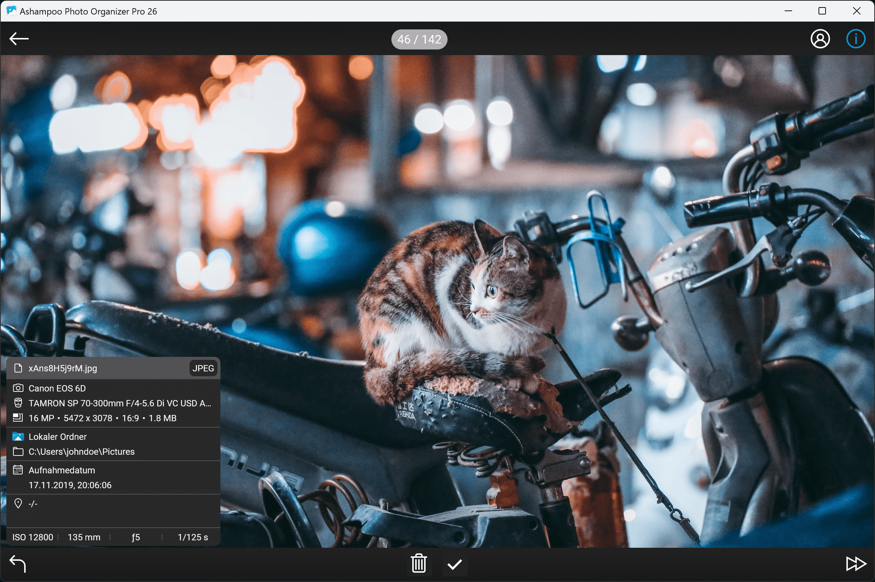The height and width of the screenshot is (582, 875).
Task: Click the back arrow to leave viewer
Action: click(19, 39)
